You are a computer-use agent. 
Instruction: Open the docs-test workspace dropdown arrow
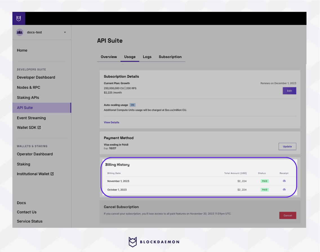click(x=65, y=32)
